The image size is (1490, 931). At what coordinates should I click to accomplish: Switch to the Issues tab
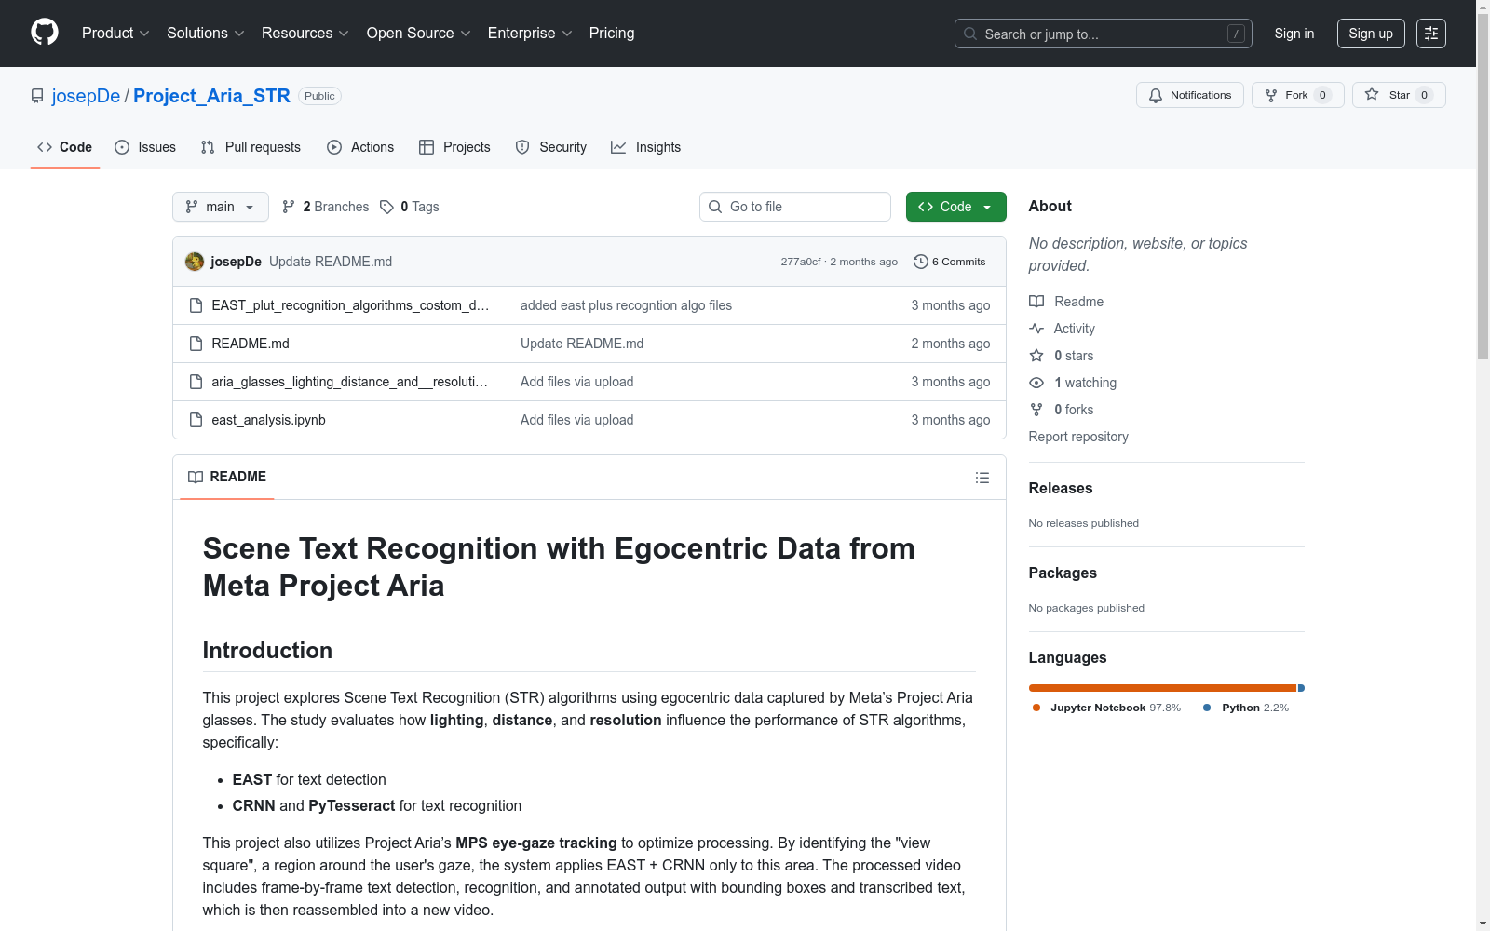[x=145, y=147]
